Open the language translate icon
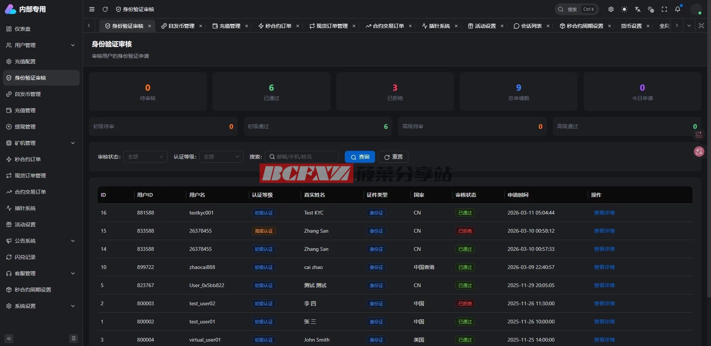Image resolution: width=711 pixels, height=346 pixels. point(638,9)
